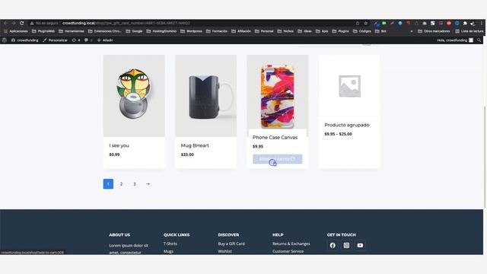The width and height of the screenshot is (487, 274).
Task: Click the Mug BHeart product image
Action: [x=205, y=96]
